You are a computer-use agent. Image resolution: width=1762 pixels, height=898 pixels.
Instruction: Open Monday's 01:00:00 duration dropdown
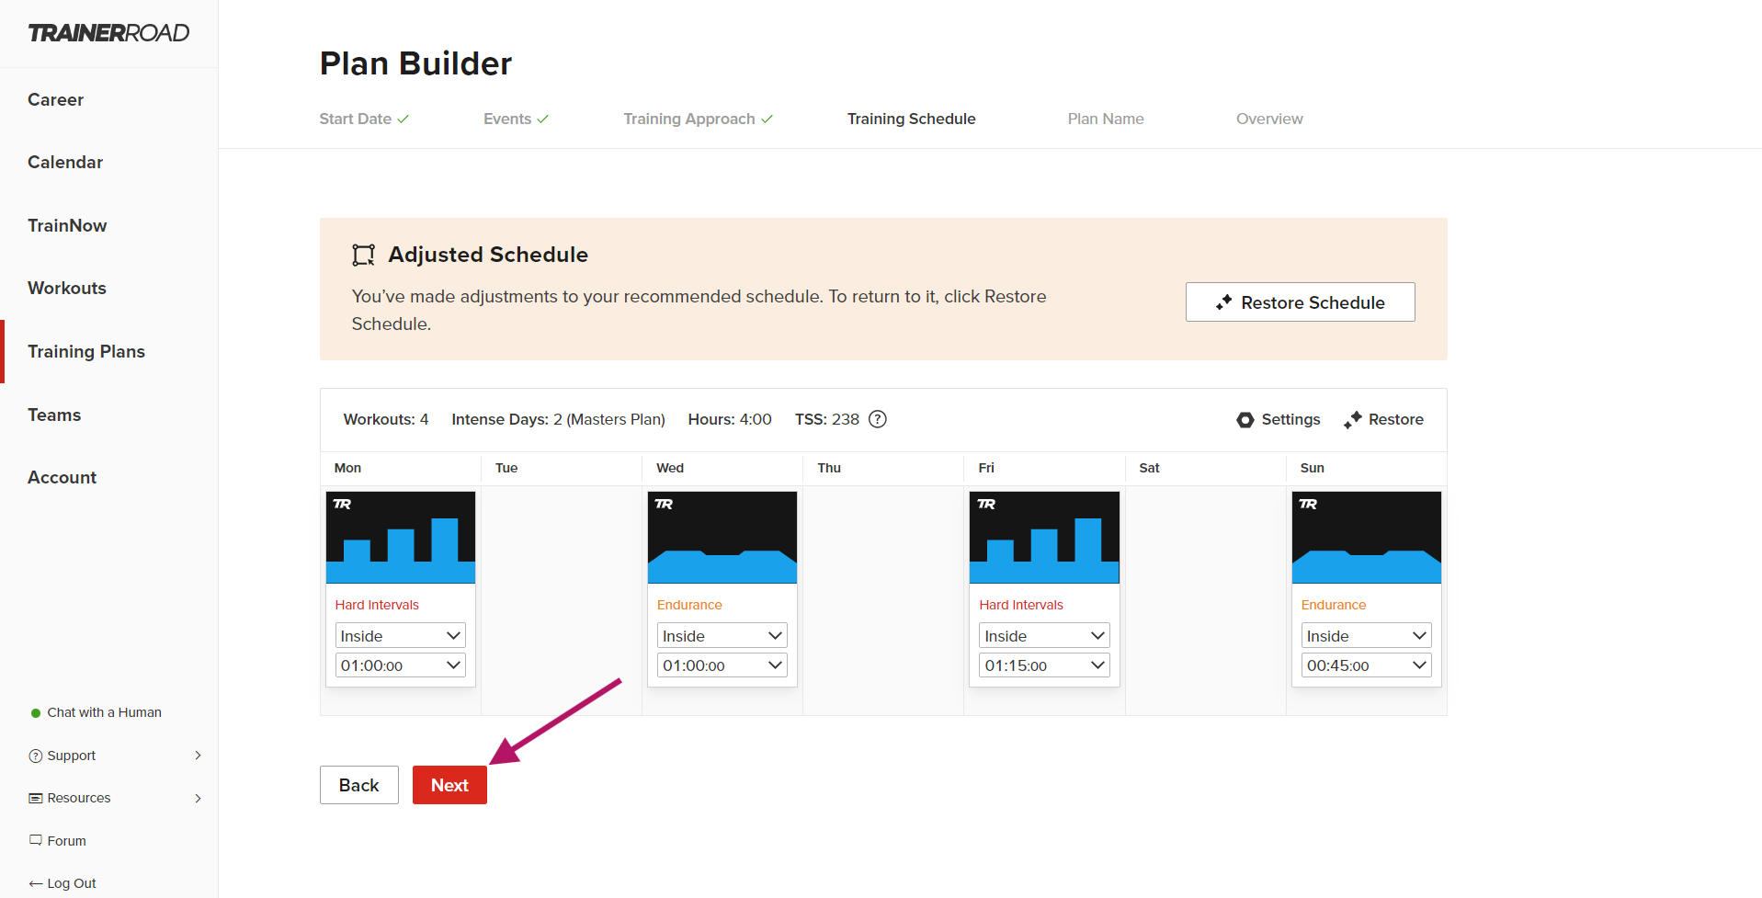[x=401, y=665]
